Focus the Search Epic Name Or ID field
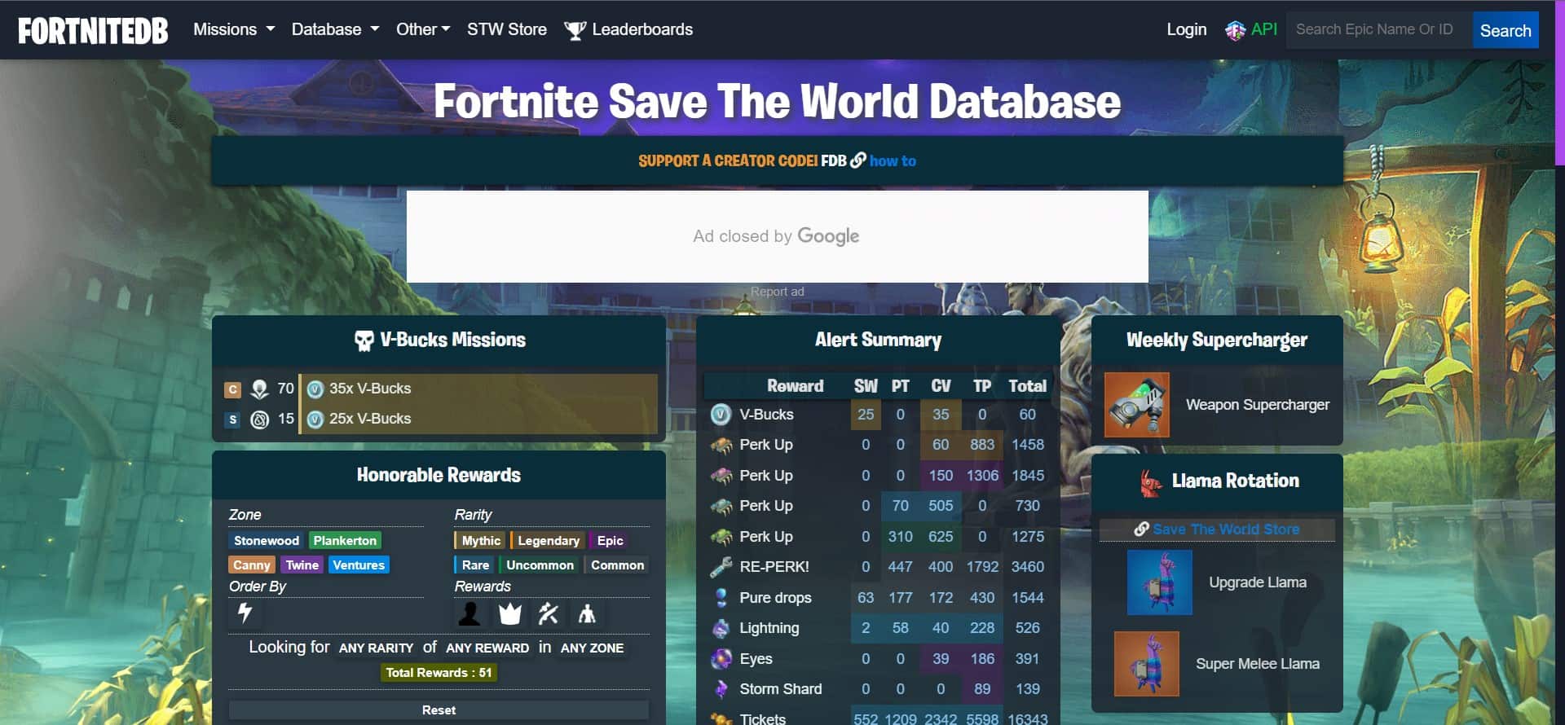The width and height of the screenshot is (1565, 725). point(1379,31)
